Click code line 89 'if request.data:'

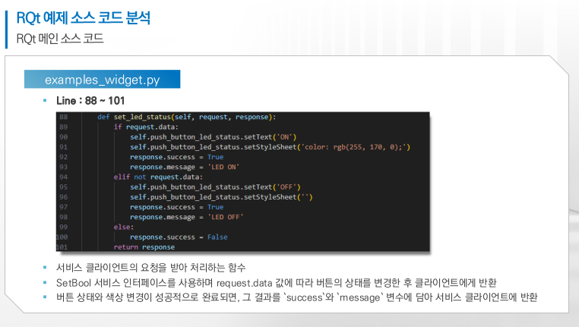click(x=146, y=127)
